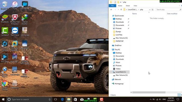This screenshot has width=182, height=102.
Task: Open Documents under This PC
Action: coord(120,56)
